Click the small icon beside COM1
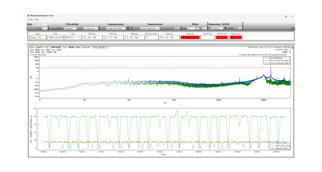 pos(290,52)
